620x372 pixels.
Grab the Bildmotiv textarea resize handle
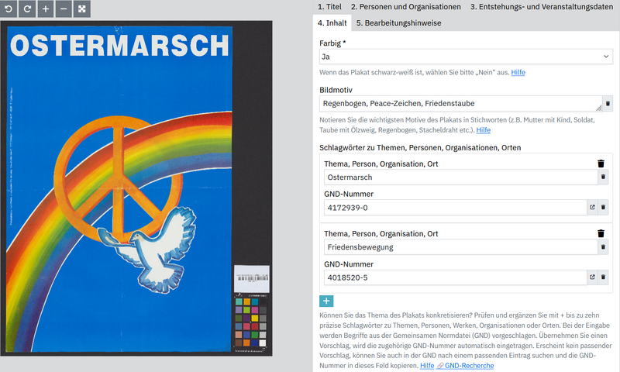point(598,108)
